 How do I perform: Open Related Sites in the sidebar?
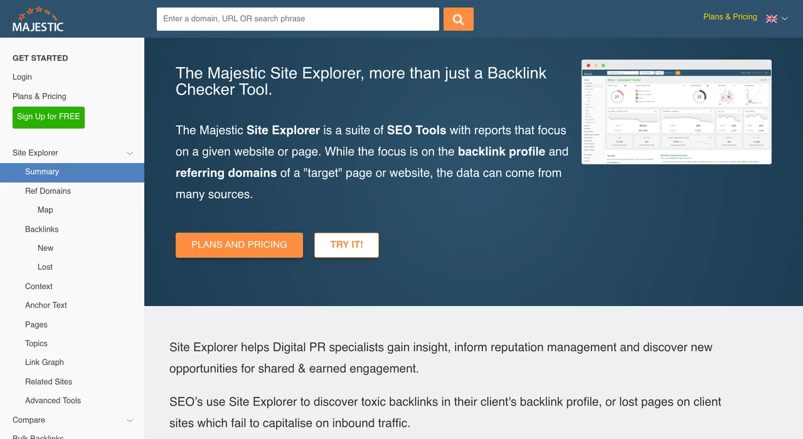click(x=48, y=382)
